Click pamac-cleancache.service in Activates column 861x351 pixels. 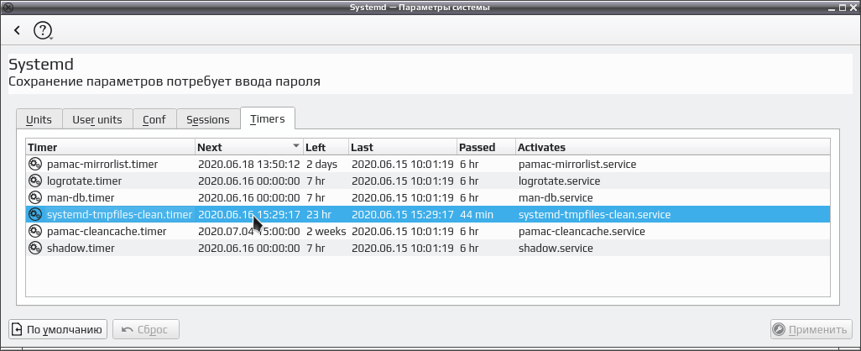click(x=582, y=231)
